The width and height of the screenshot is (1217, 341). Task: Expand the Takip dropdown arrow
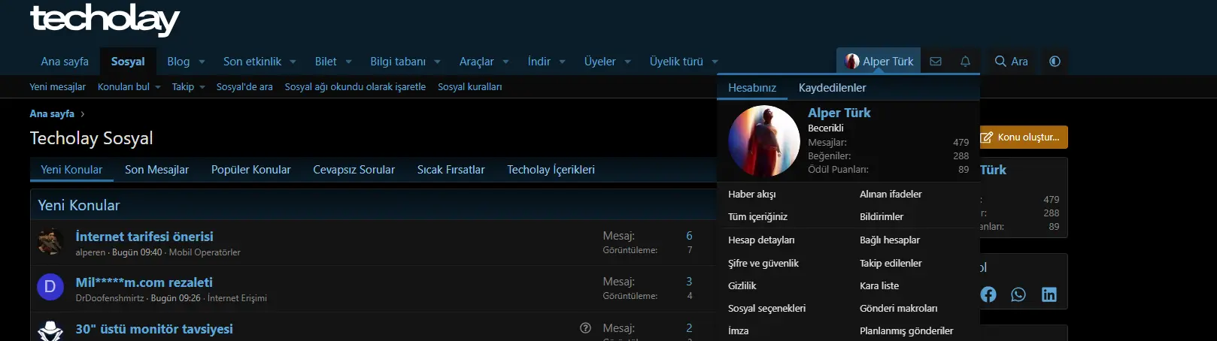tap(202, 87)
